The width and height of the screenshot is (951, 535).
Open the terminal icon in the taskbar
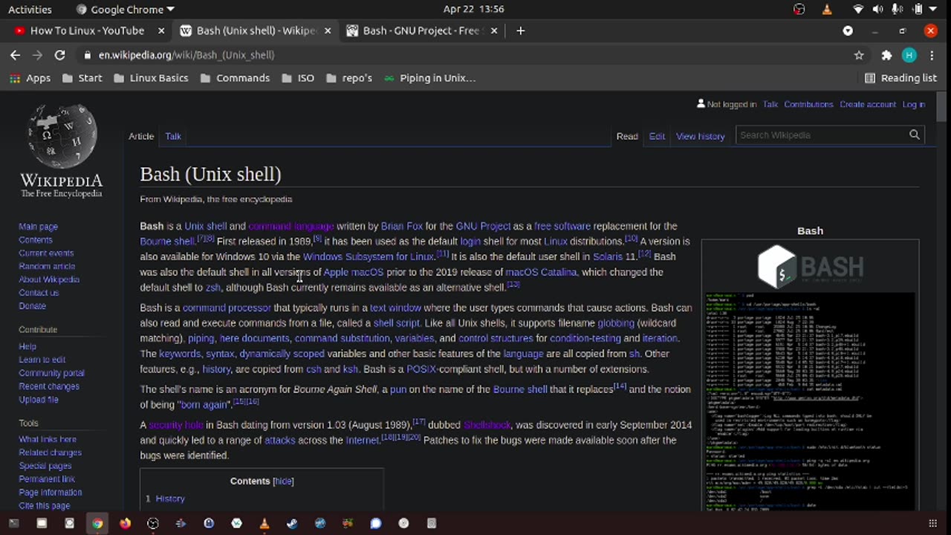(13, 523)
